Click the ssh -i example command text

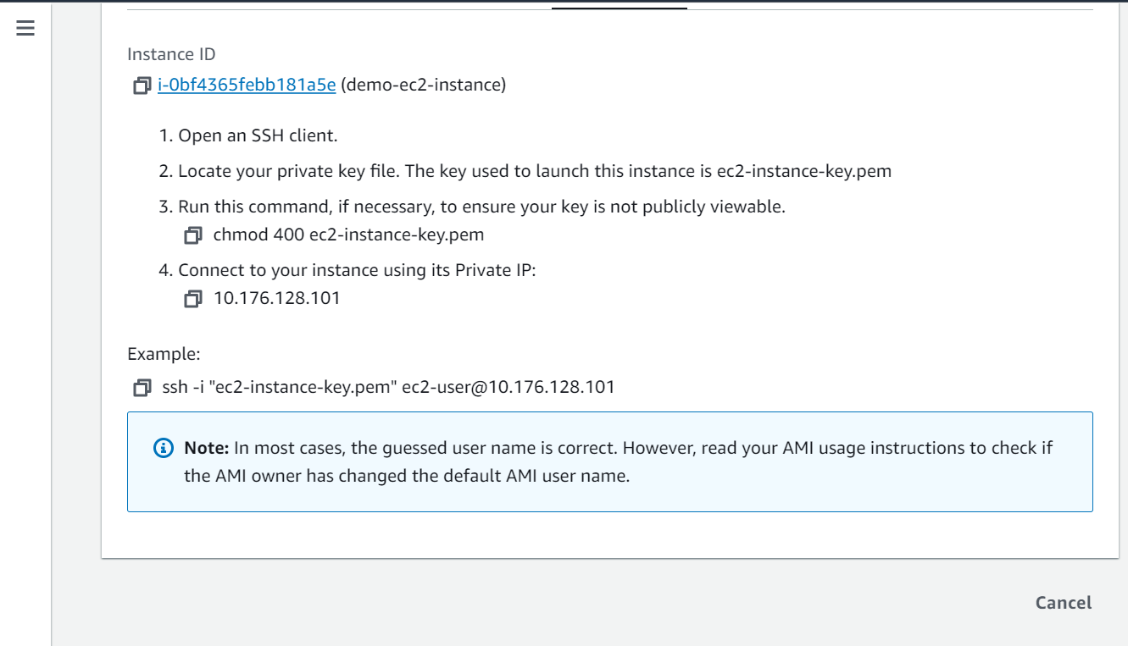click(388, 388)
